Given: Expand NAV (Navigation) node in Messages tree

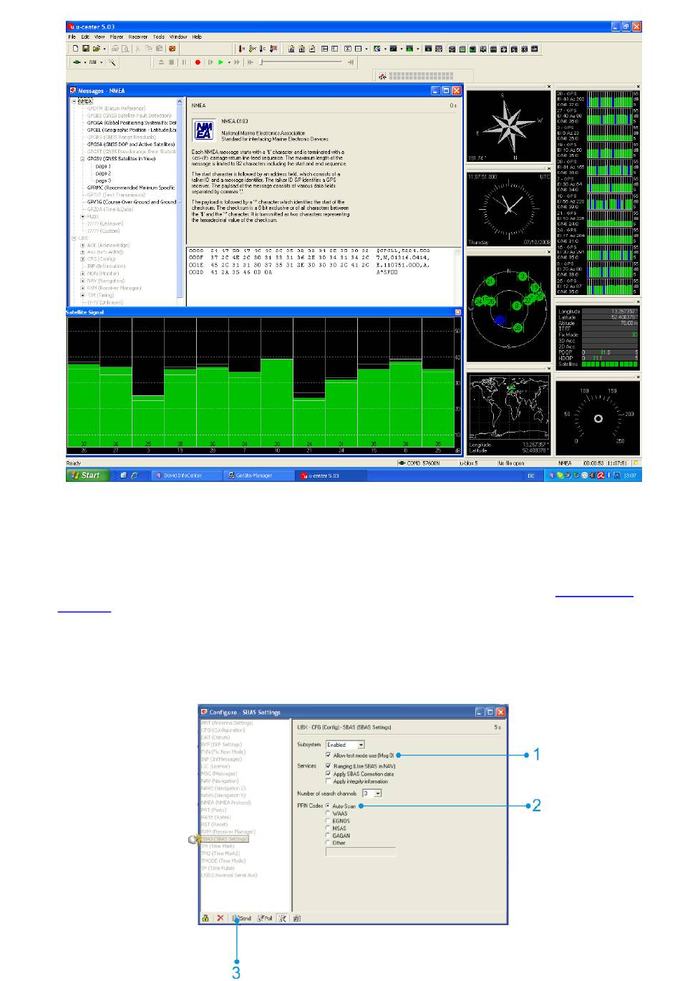Looking at the screenshot, I should [x=83, y=281].
